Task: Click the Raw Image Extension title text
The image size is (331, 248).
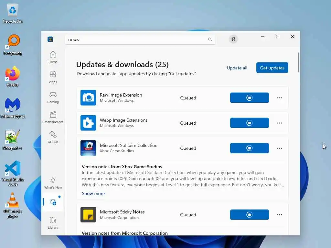Action: coord(121,95)
